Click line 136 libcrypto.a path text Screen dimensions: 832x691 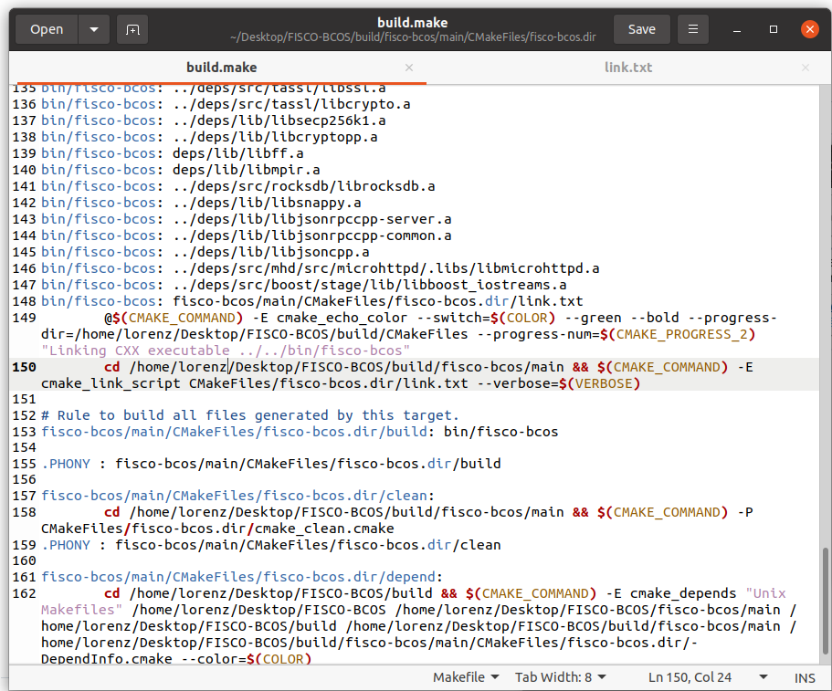tap(291, 104)
